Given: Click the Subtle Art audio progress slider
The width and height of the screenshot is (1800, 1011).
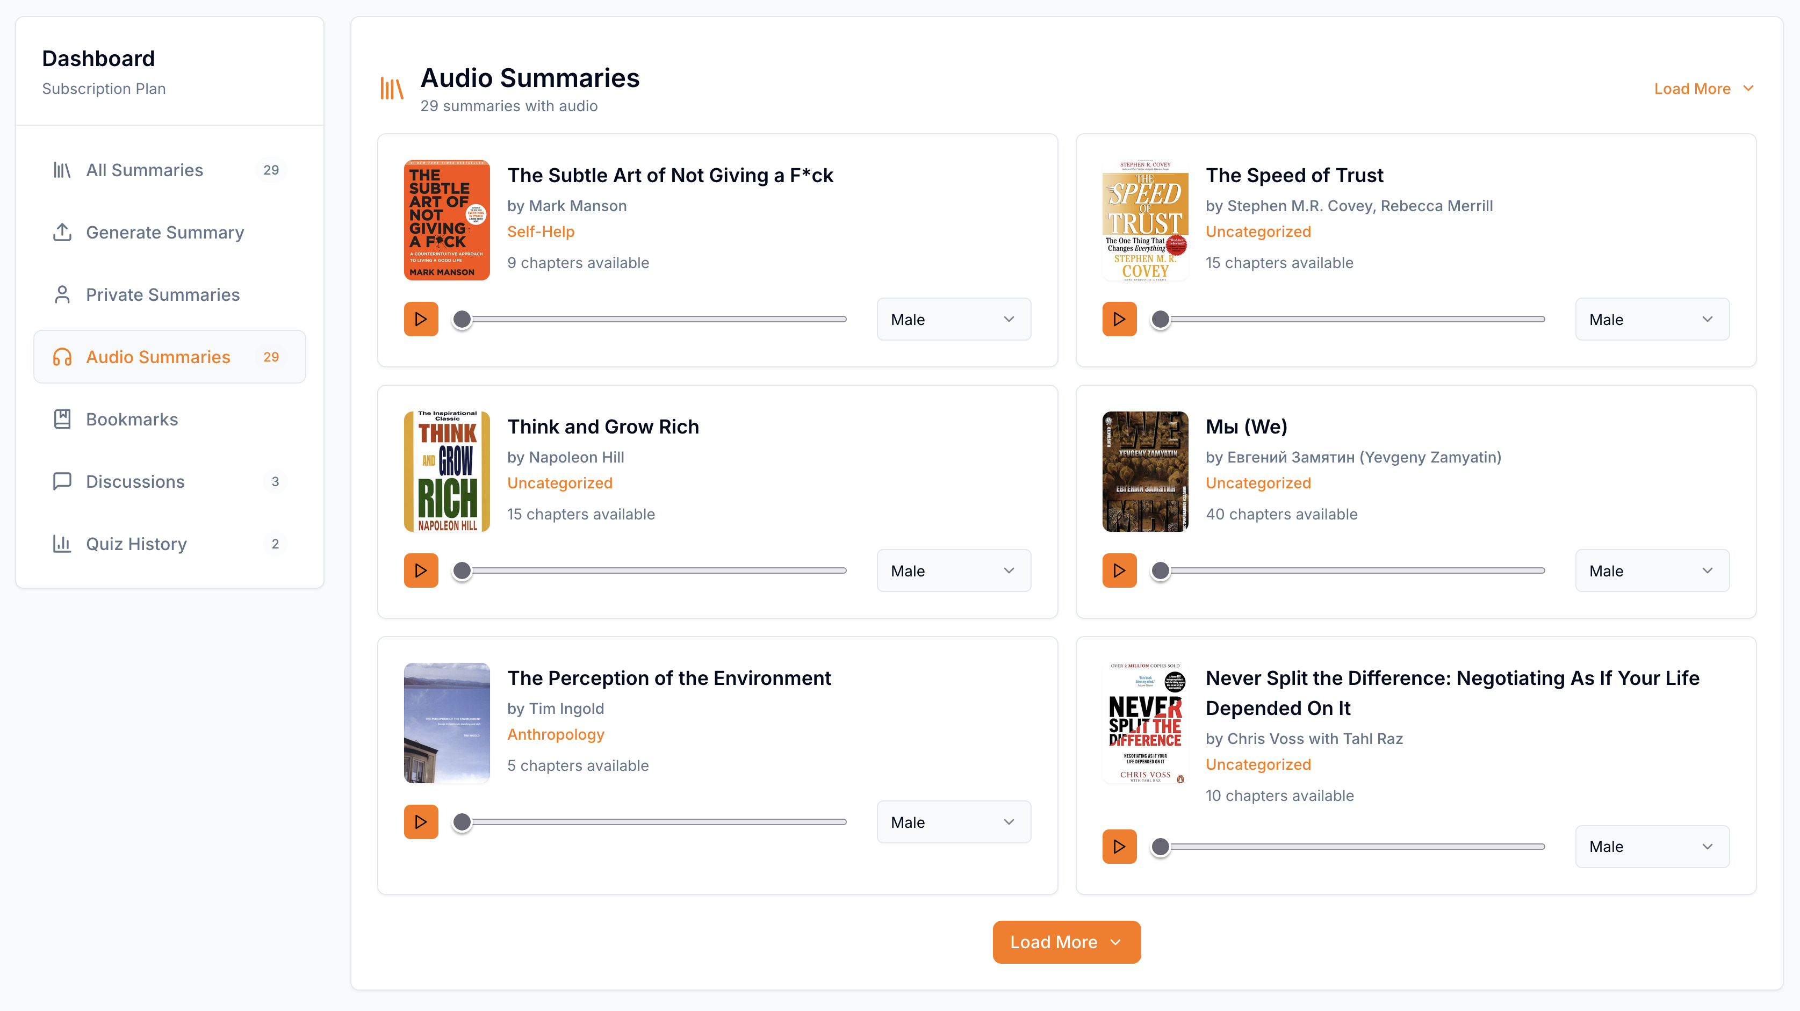Looking at the screenshot, I should (653, 319).
